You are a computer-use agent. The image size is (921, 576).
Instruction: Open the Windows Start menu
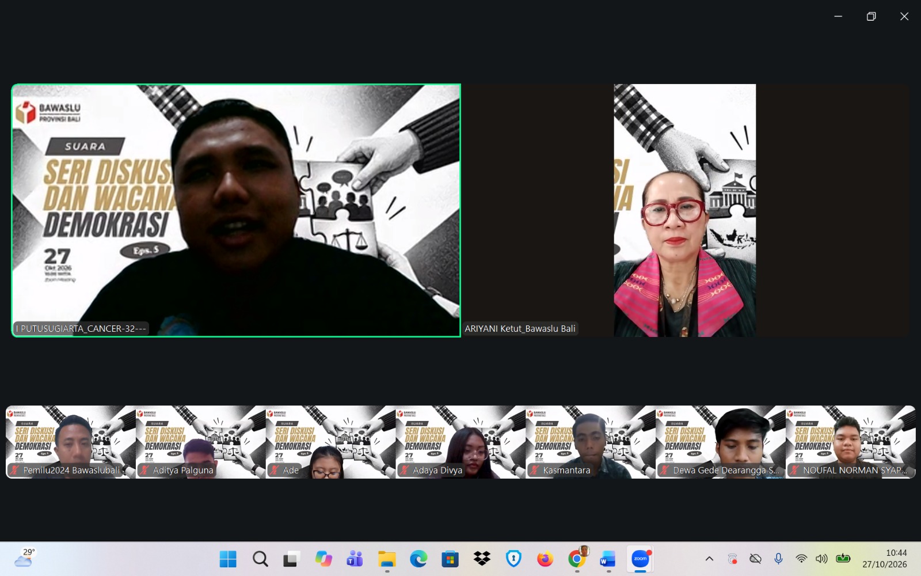pos(228,559)
